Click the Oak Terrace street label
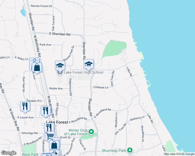 (x=53, y=23)
